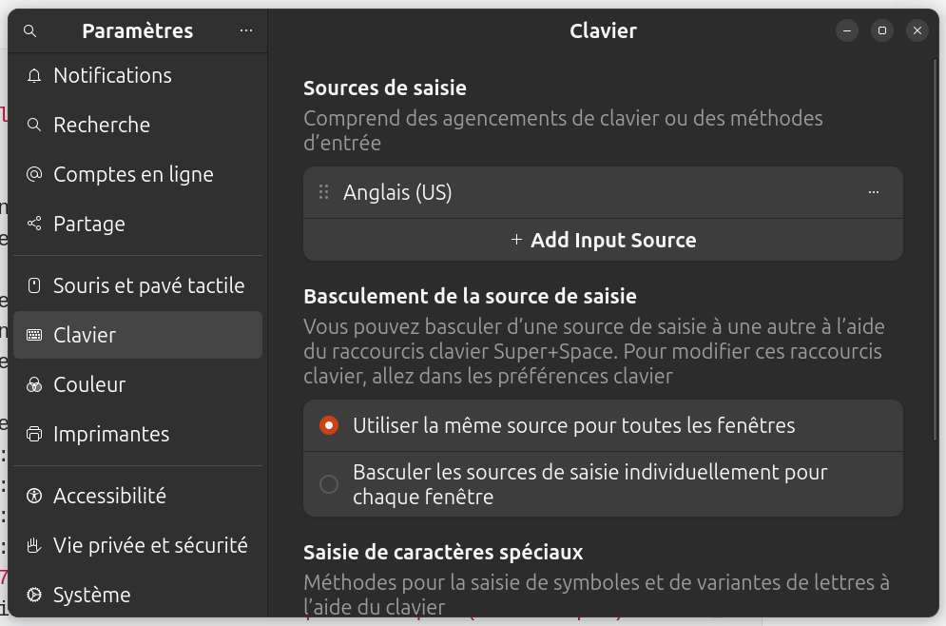Click the Souris et pavé tactile mouse icon
The height and width of the screenshot is (626, 946).
[x=35, y=286]
